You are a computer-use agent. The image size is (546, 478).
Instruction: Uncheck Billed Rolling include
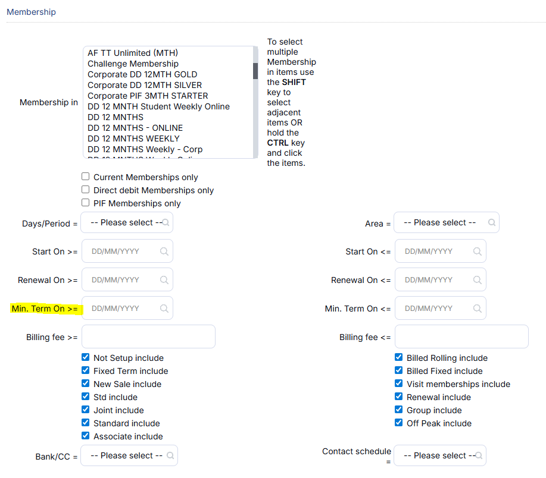[399, 357]
